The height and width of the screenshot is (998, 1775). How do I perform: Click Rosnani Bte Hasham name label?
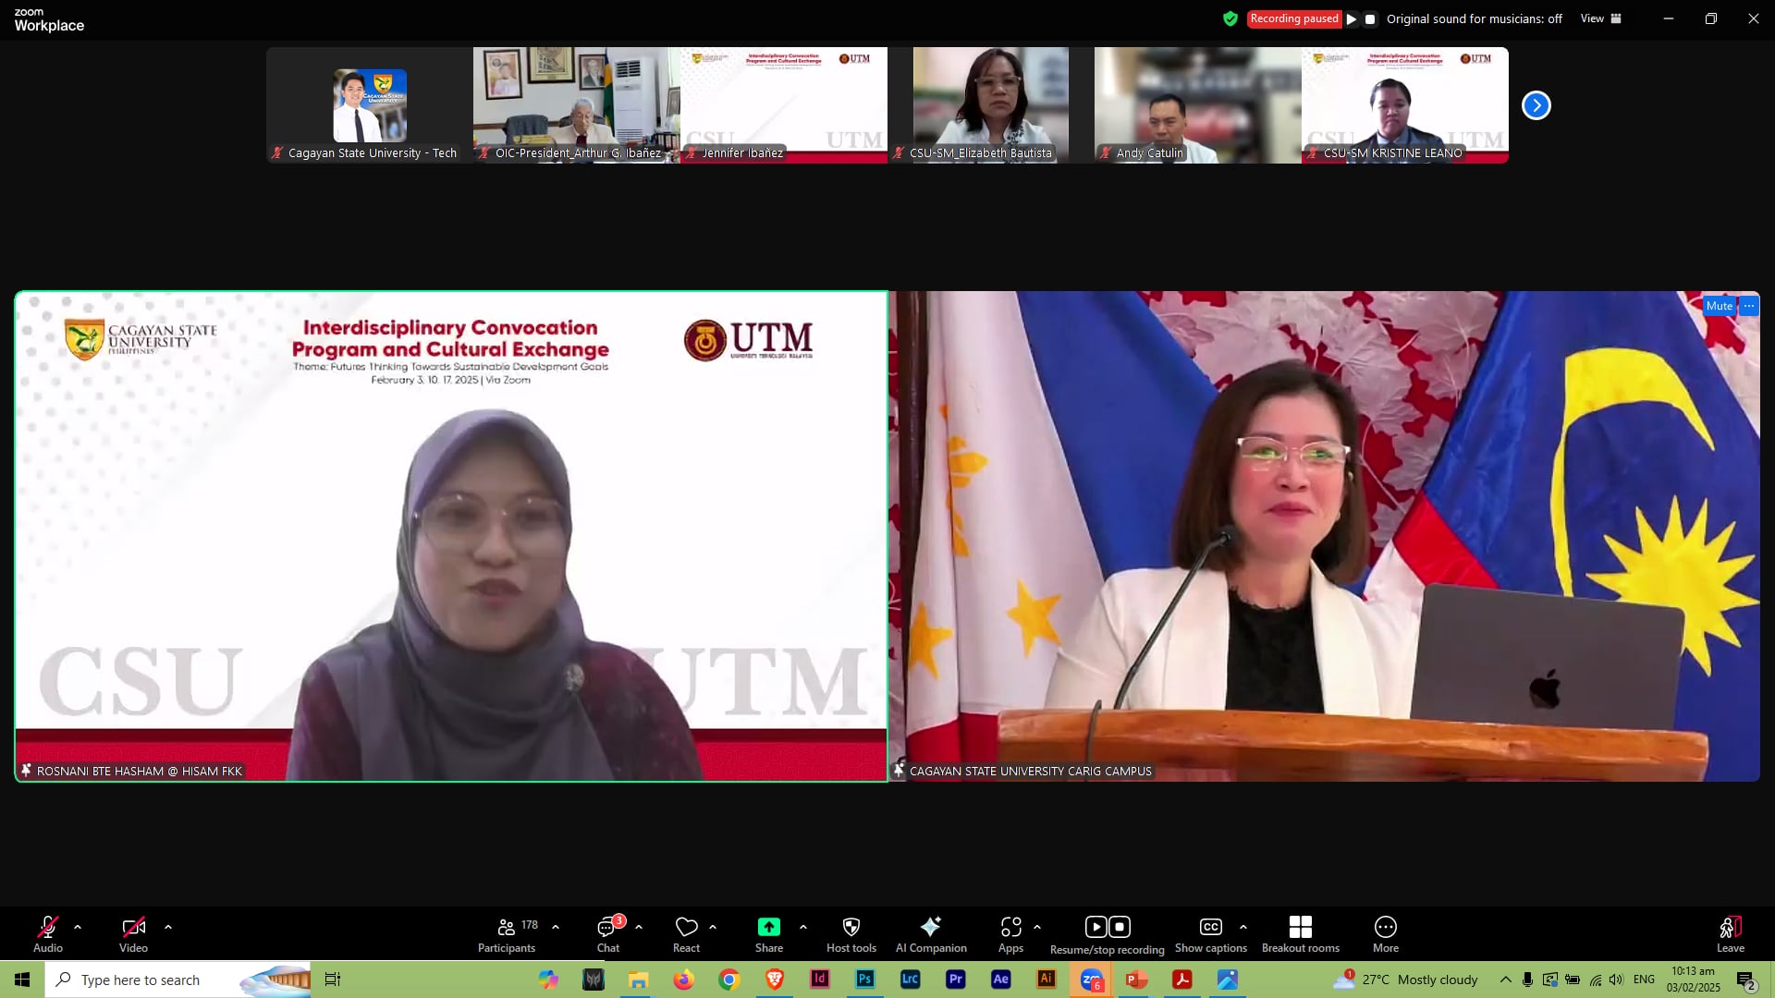tap(139, 771)
